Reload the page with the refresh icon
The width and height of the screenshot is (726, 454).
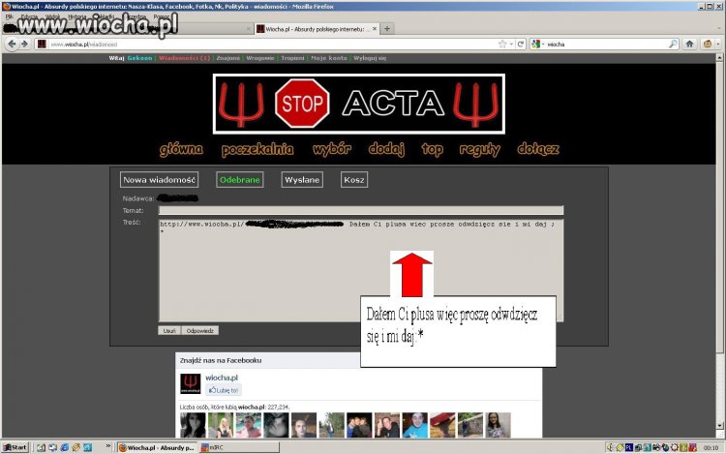521,44
